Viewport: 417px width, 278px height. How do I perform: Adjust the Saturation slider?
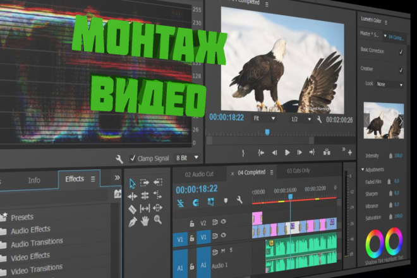tap(390, 217)
